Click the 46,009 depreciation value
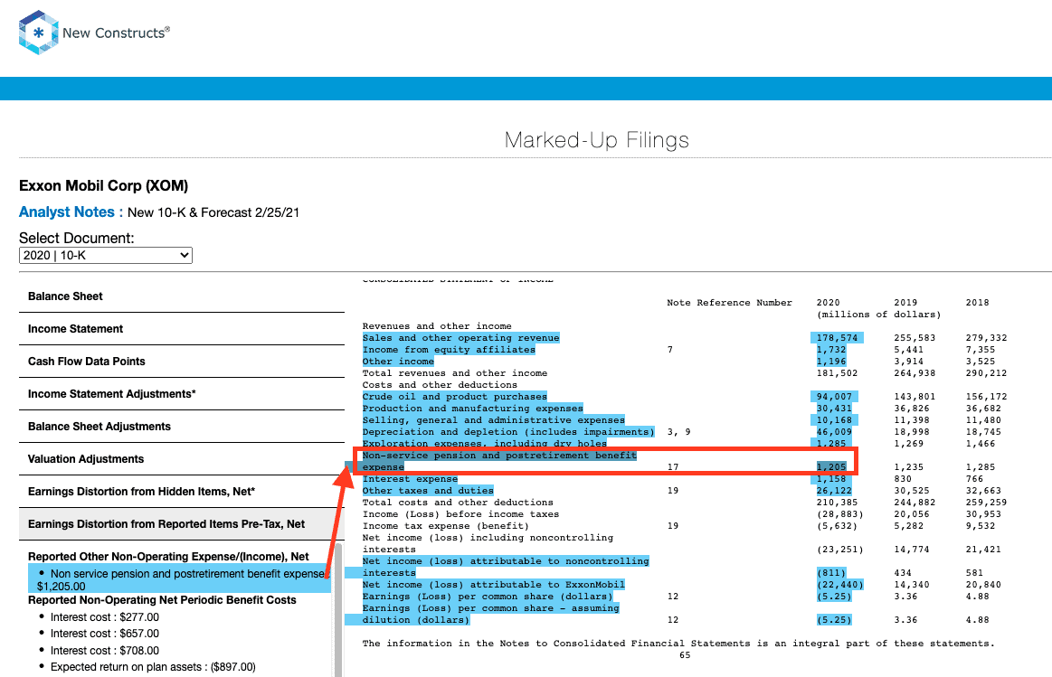 click(x=834, y=432)
